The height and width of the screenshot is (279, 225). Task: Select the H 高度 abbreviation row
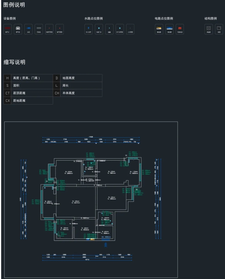coord(28,78)
